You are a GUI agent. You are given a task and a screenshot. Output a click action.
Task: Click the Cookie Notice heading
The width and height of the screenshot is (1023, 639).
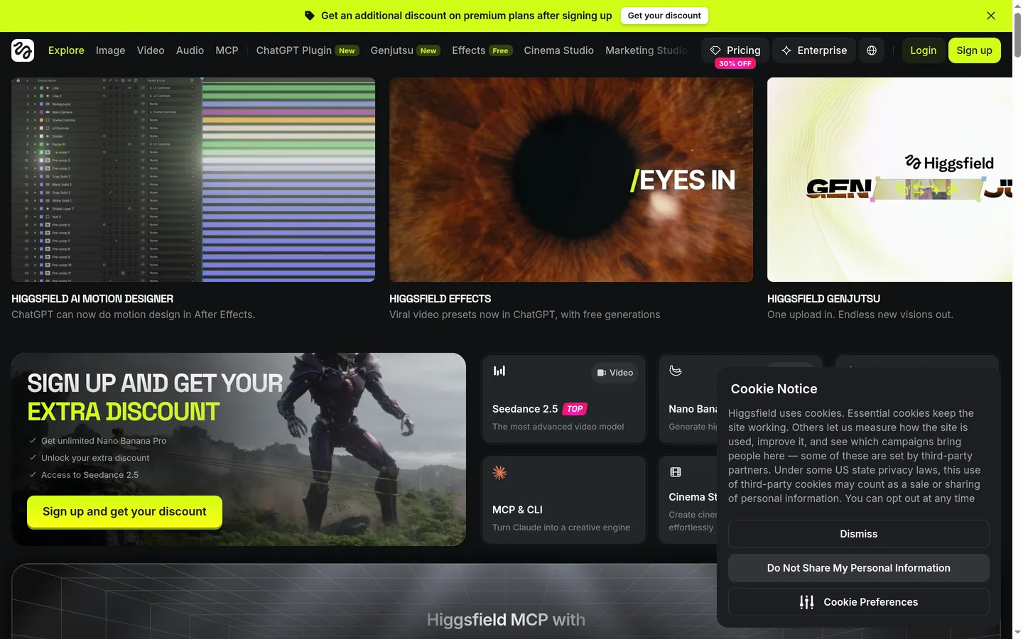coord(774,389)
